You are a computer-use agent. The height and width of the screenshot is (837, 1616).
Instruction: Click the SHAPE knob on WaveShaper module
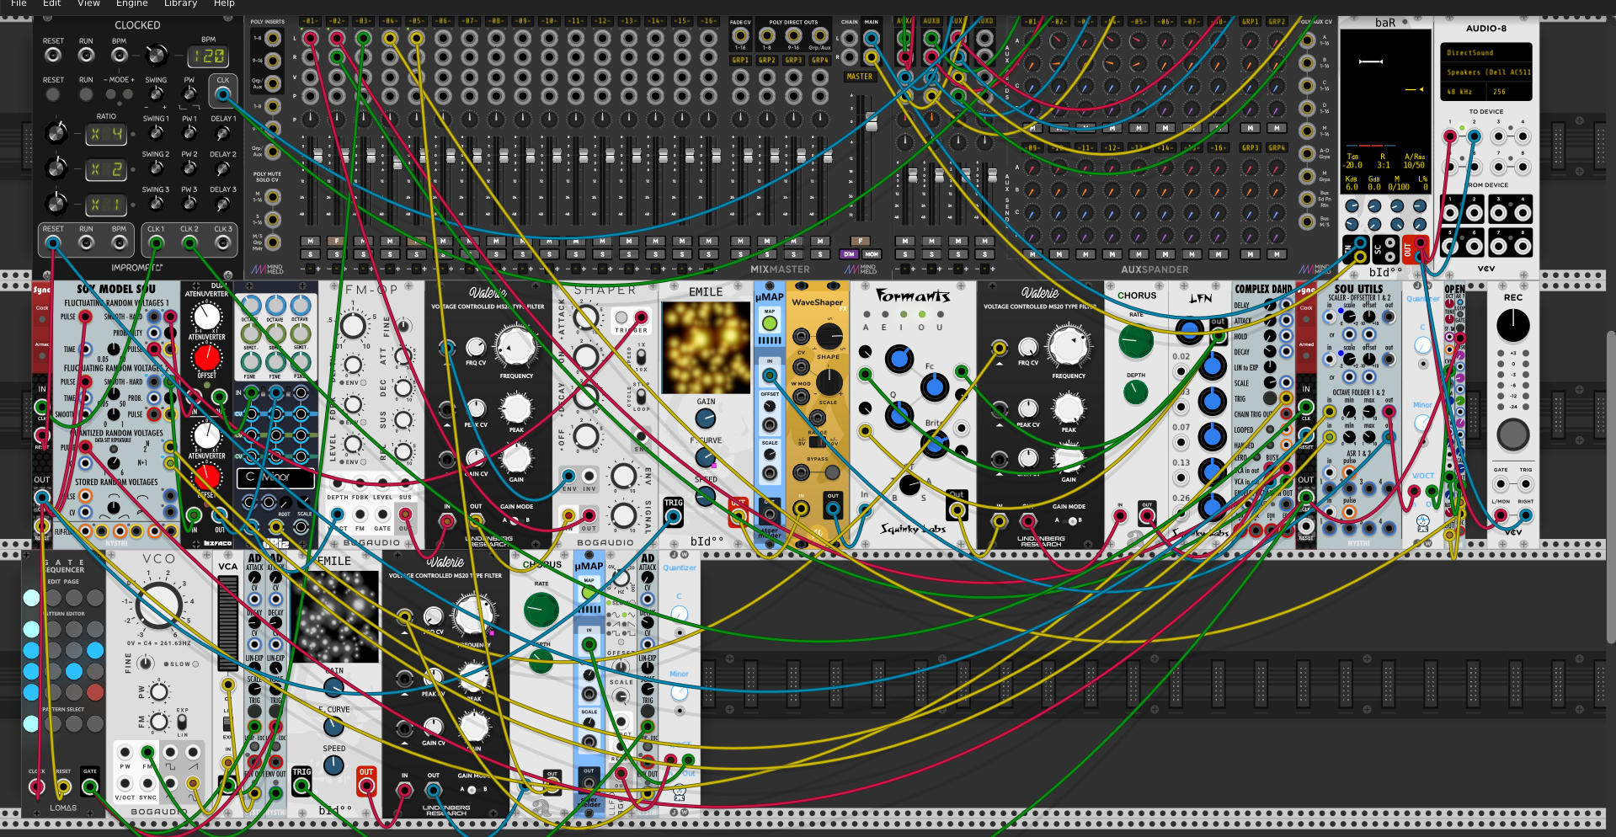(x=829, y=335)
